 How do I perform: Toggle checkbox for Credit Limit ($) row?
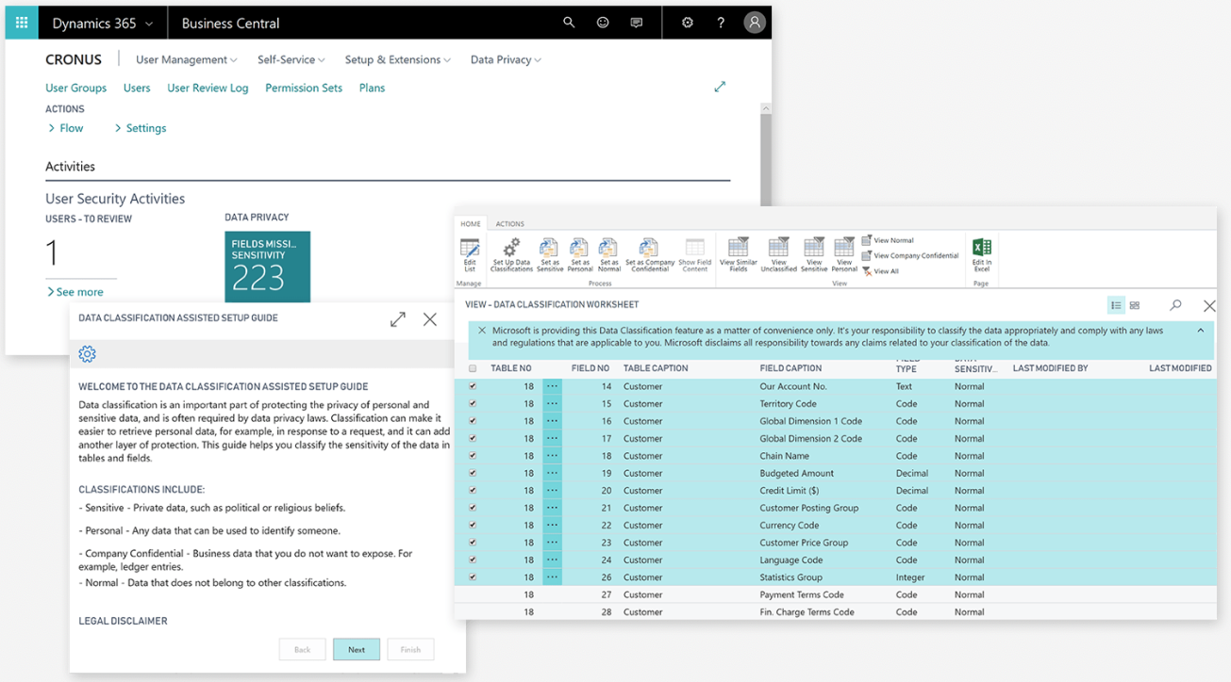coord(473,490)
